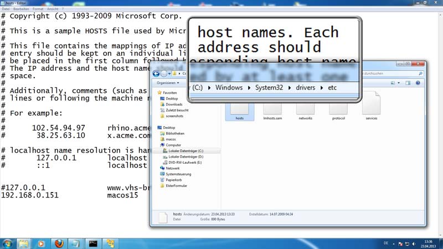Select the lmhosts.sam file icon

(272, 112)
